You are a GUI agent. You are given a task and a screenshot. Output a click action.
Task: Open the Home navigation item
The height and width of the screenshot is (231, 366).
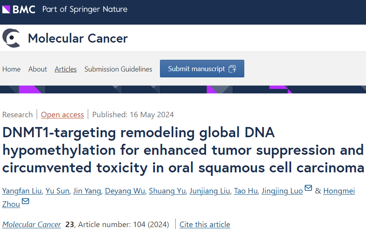click(x=11, y=69)
